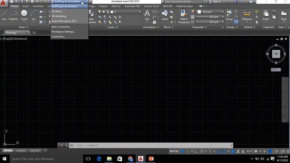Close the command line with X icon
Viewport: 290px width, 163px height.
coord(62,145)
